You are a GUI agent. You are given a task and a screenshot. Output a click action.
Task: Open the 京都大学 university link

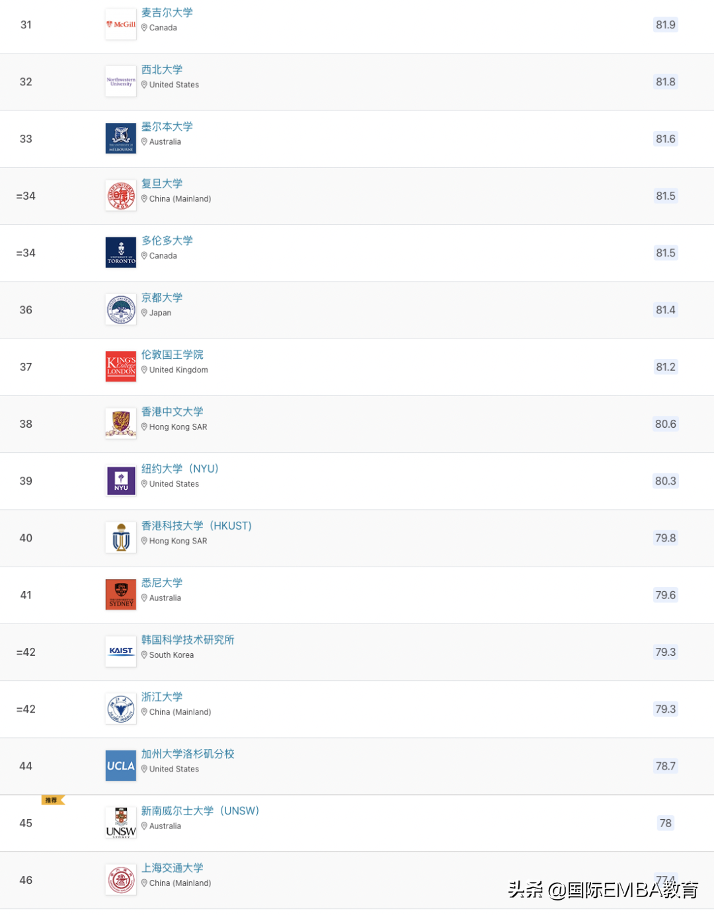coord(162,298)
